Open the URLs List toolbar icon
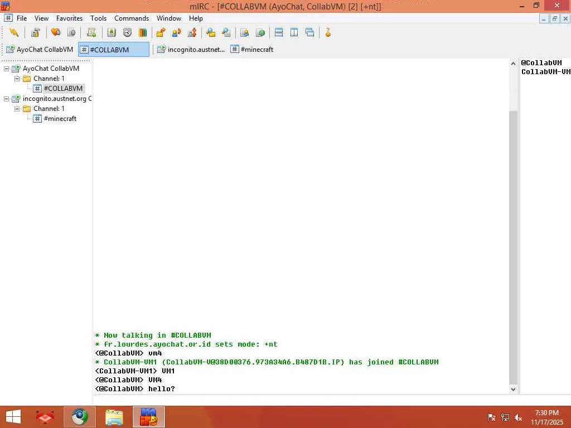Screen dimensions: 571x428 (x=260, y=33)
